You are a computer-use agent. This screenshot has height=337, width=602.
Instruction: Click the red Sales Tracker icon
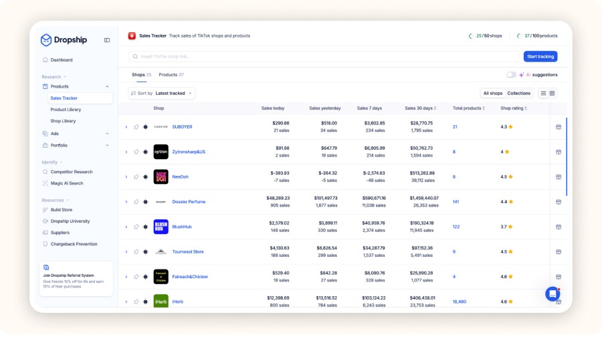pyautogui.click(x=132, y=35)
